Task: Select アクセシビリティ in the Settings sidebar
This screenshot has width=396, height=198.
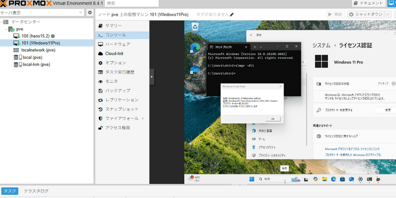Action: pyautogui.click(x=267, y=147)
